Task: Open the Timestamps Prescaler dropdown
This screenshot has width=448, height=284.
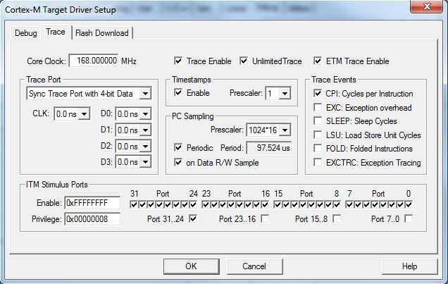Action: (x=285, y=93)
